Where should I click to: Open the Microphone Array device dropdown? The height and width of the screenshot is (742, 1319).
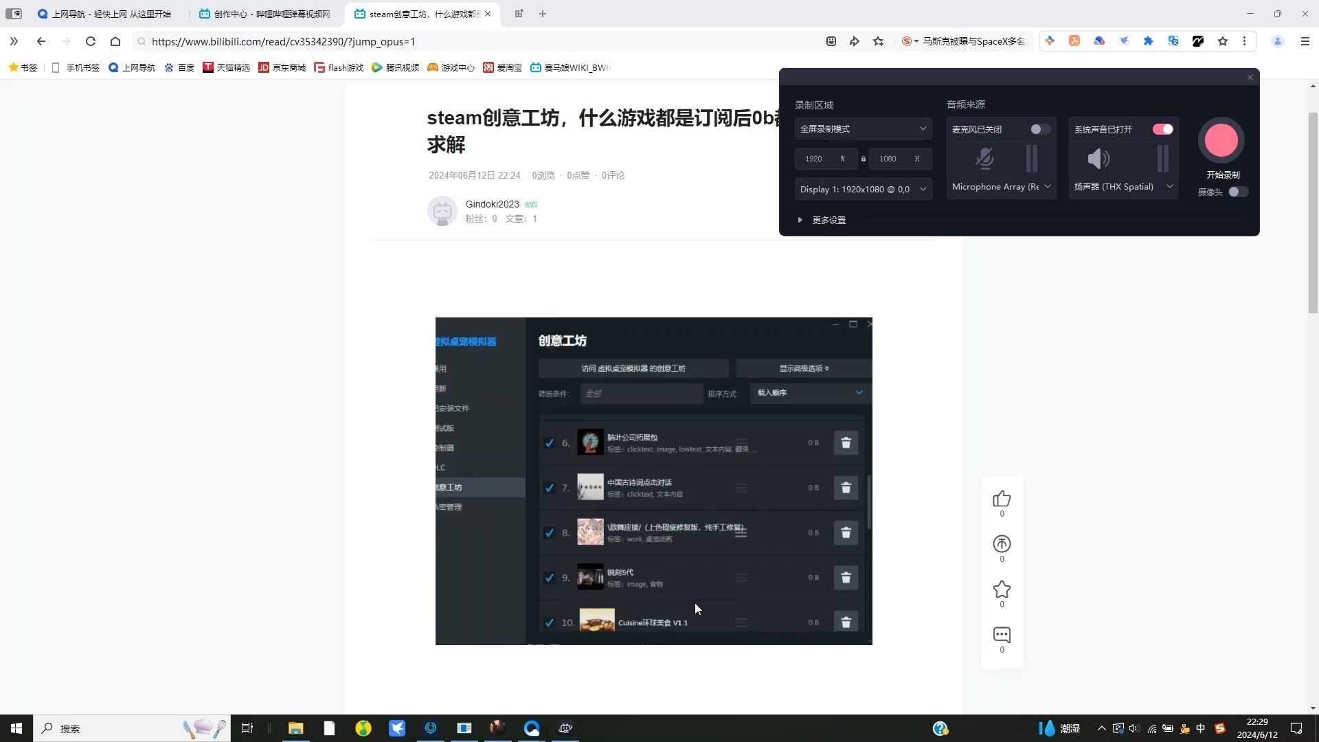(x=1001, y=187)
